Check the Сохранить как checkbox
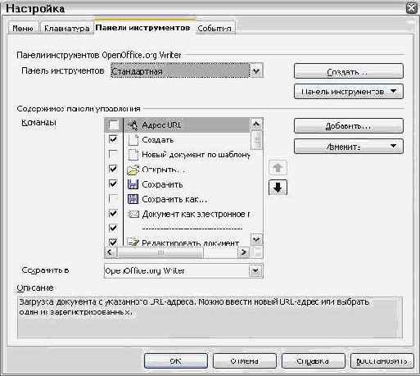This screenshot has height=376, width=420. click(113, 199)
